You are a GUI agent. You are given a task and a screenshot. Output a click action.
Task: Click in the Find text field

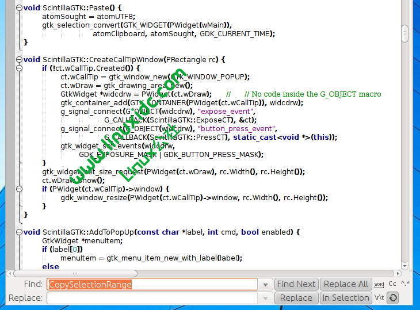tap(152, 284)
